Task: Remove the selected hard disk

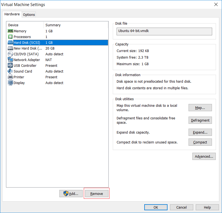Action: pos(97,194)
